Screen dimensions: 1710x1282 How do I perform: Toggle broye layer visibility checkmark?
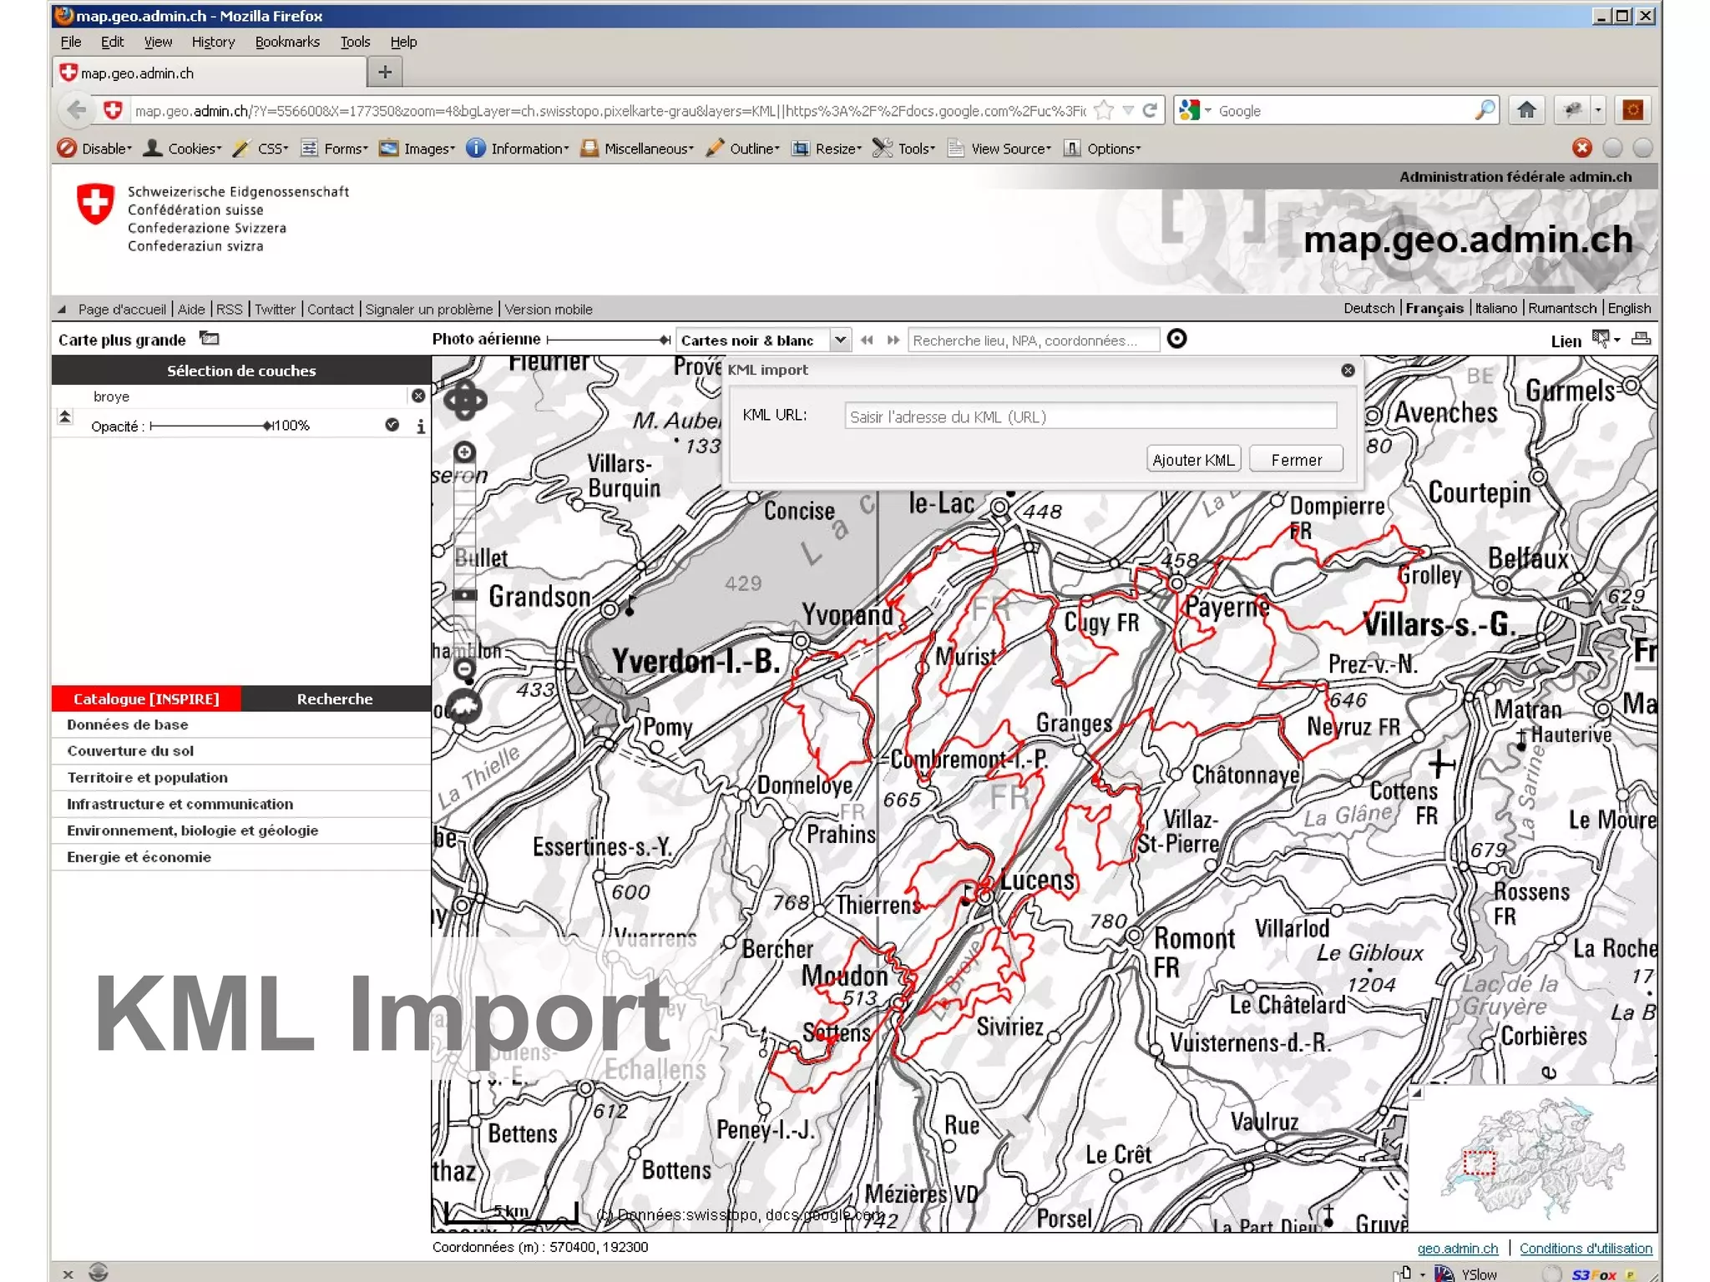click(392, 425)
